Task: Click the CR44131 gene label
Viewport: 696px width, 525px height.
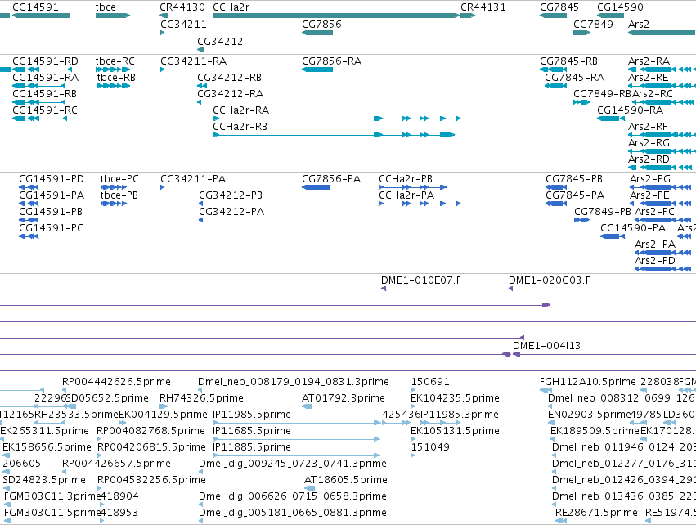Action: [483, 7]
